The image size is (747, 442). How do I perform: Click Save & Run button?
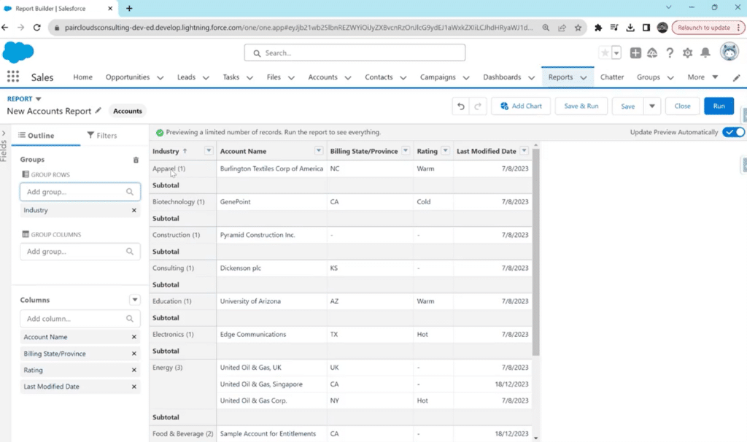581,106
